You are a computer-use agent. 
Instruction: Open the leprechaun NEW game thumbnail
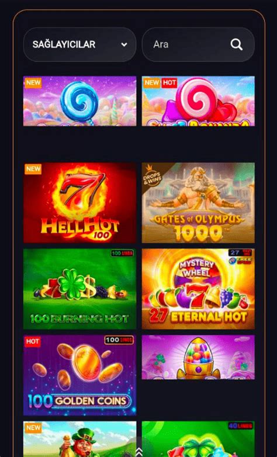[x=79, y=439]
